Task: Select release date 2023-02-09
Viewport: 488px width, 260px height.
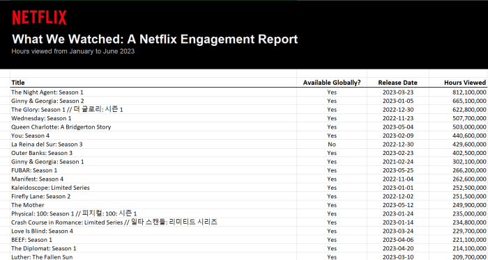Action: (x=398, y=136)
